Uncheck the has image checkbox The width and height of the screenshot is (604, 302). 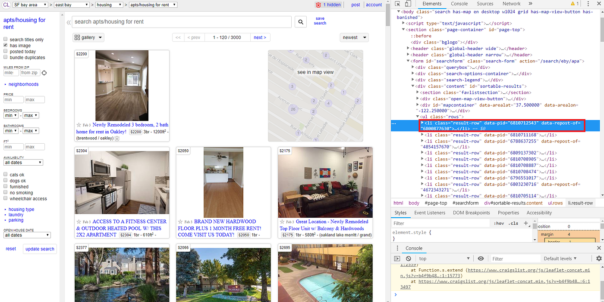[6, 45]
